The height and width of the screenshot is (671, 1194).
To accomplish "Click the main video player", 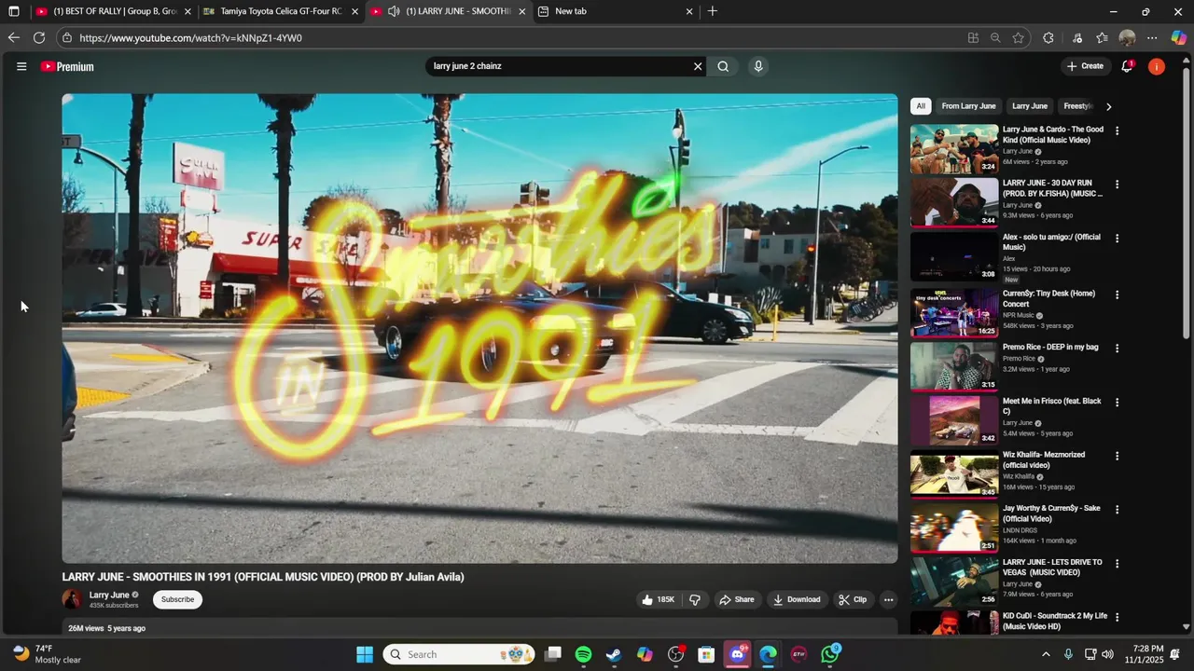I will coord(479,328).
